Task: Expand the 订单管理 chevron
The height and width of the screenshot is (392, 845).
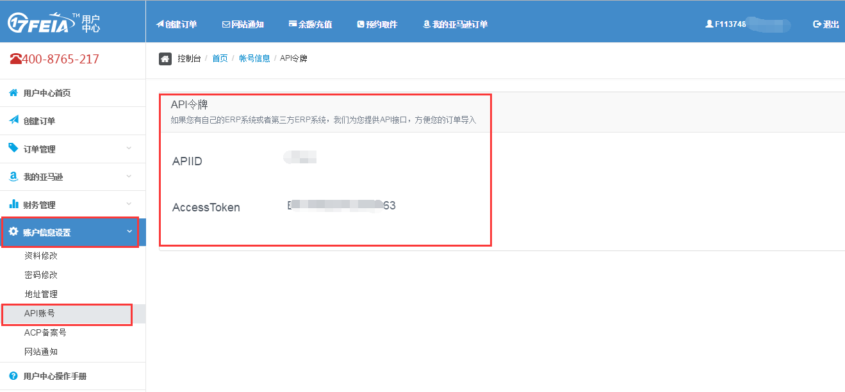Action: pyautogui.click(x=129, y=149)
